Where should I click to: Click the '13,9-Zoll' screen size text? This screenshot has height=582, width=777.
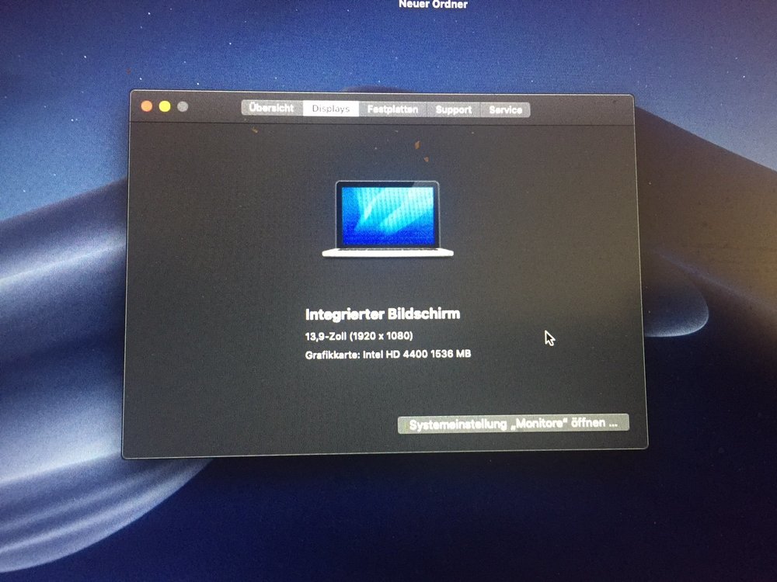point(326,336)
